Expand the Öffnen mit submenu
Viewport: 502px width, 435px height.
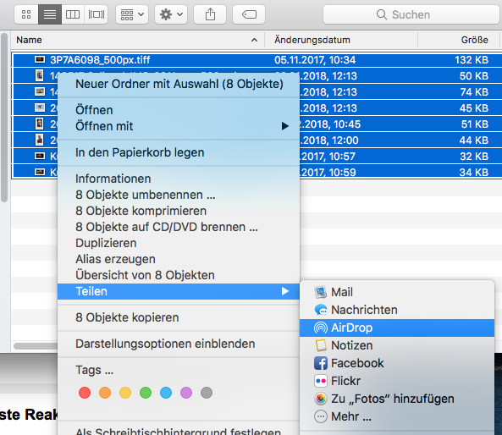pyautogui.click(x=179, y=126)
